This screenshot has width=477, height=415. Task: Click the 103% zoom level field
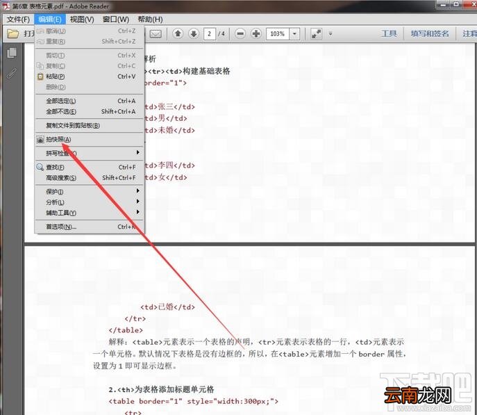point(278,33)
